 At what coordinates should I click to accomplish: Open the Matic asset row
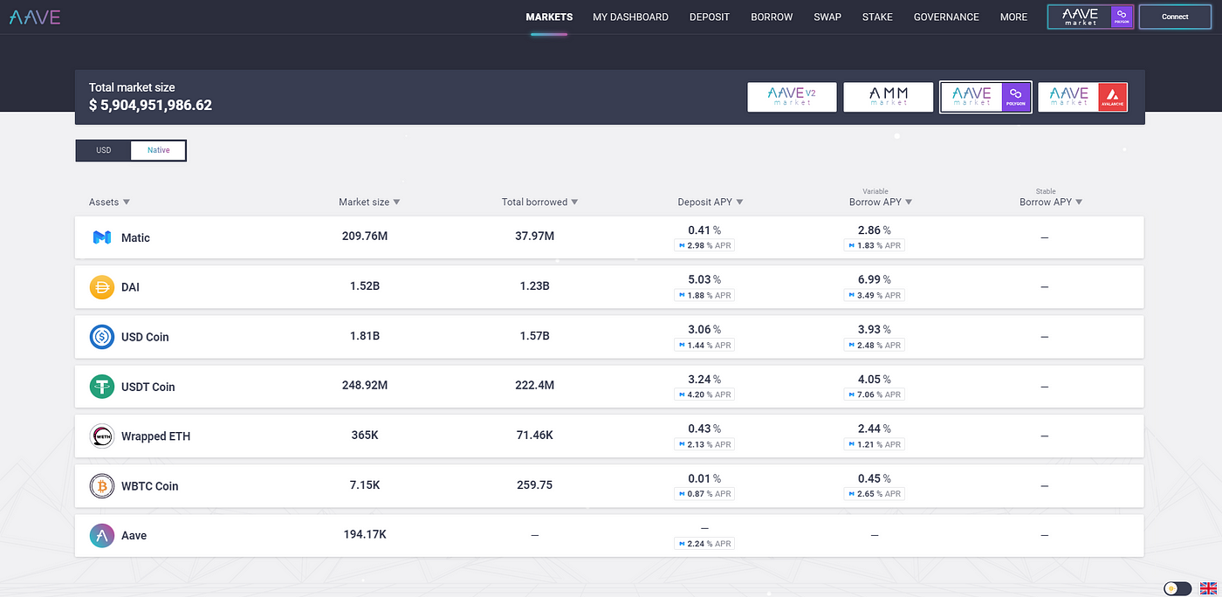[609, 237]
